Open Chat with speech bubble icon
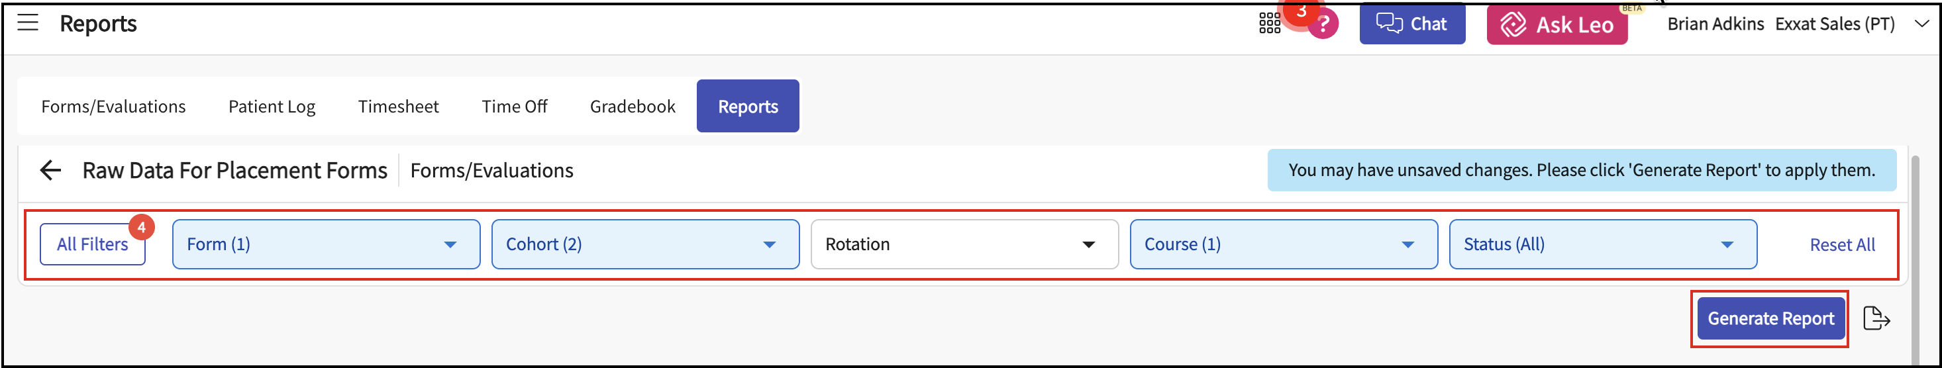This screenshot has height=368, width=1942. point(1412,24)
